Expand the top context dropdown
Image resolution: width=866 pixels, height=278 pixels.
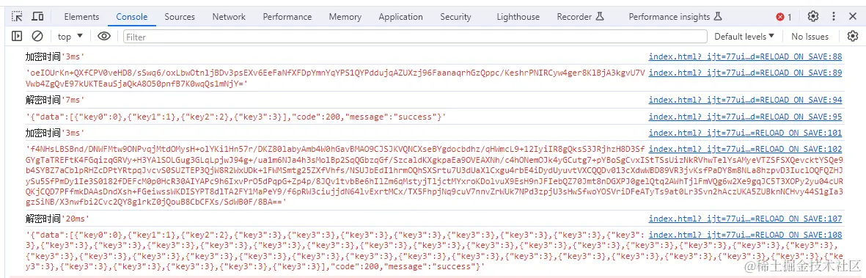pos(70,37)
